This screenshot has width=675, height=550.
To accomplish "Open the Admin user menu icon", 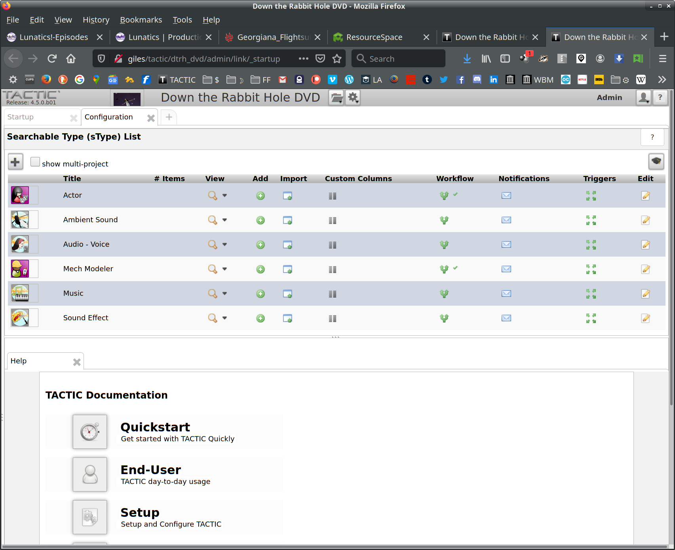I will click(x=643, y=97).
